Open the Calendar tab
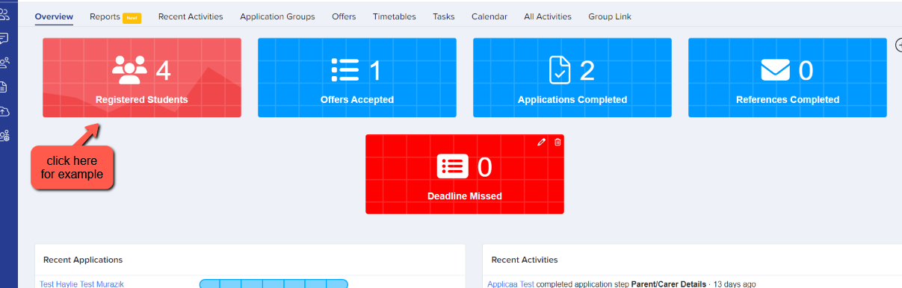The height and width of the screenshot is (288, 902). tap(489, 16)
